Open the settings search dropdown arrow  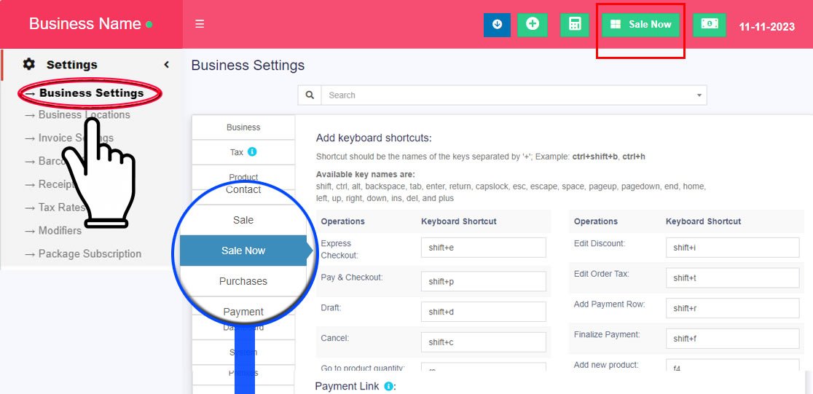point(699,95)
